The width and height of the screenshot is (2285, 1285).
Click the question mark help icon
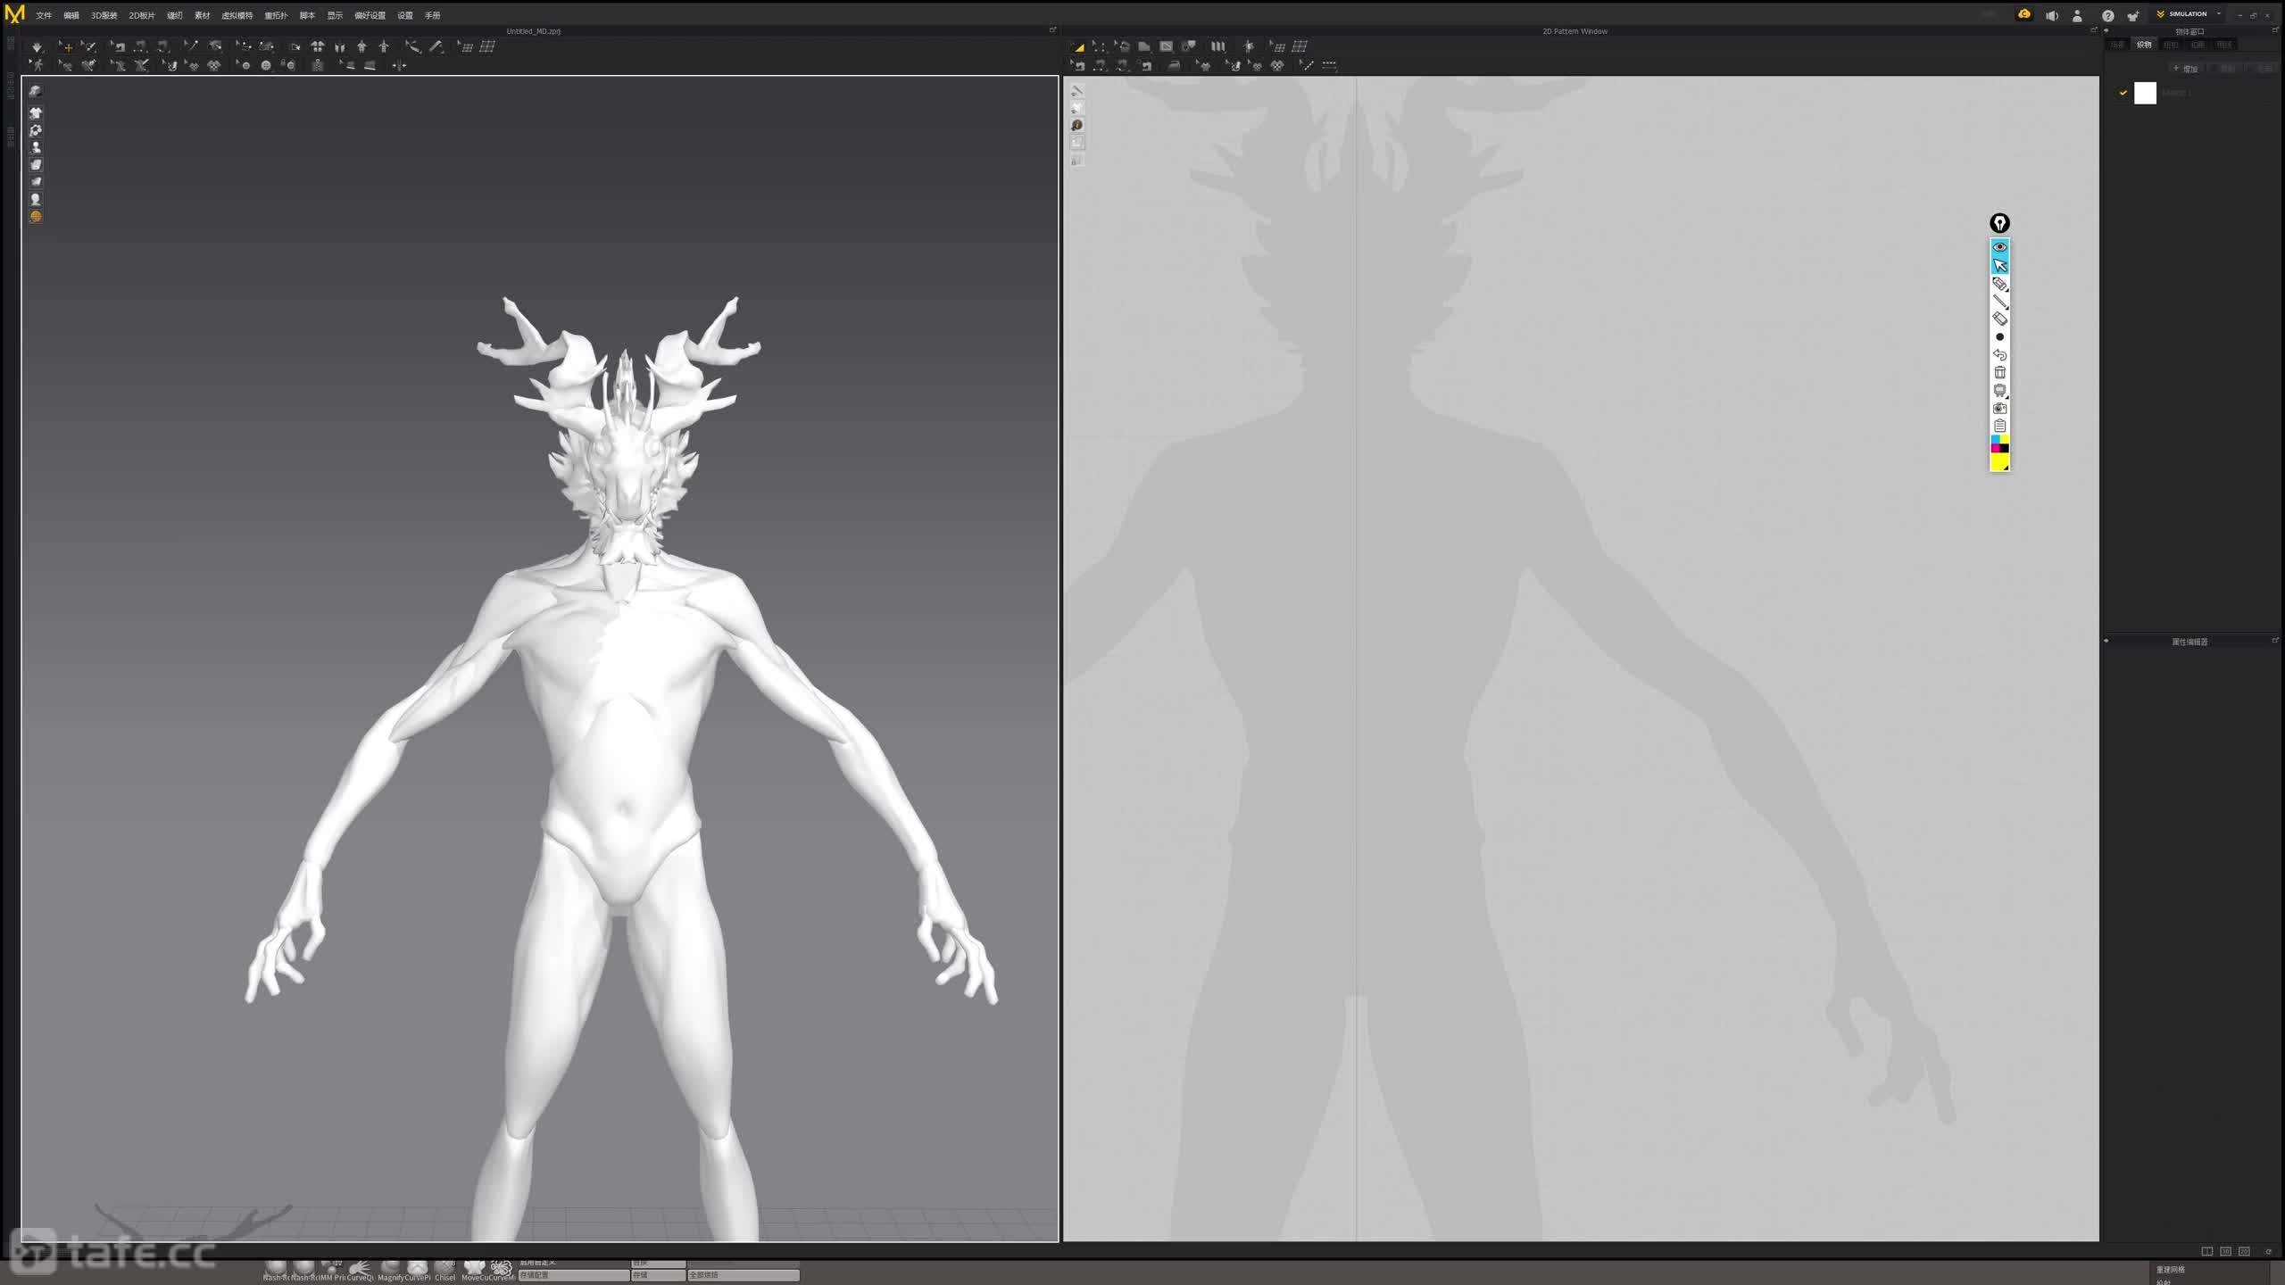(2107, 15)
